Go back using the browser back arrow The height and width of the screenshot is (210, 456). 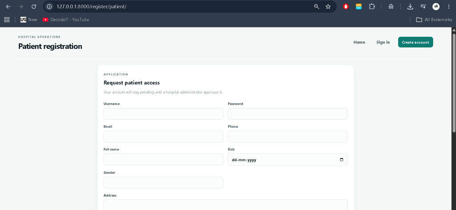pos(8,6)
